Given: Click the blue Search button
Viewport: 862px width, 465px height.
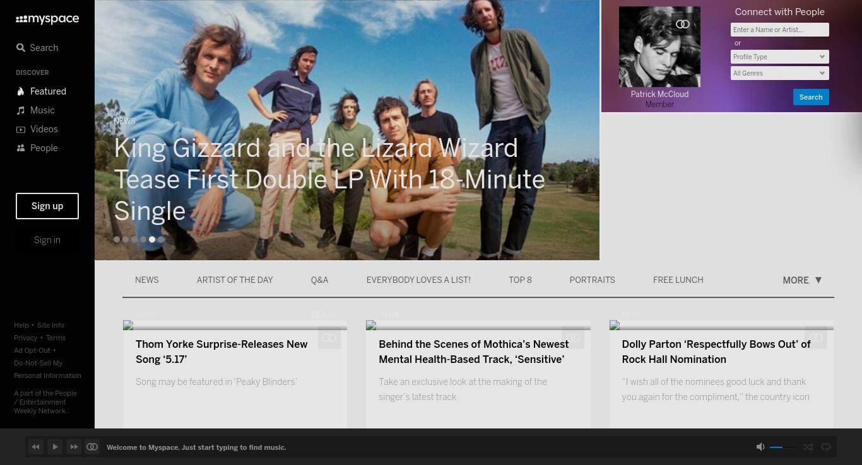Looking at the screenshot, I should pyautogui.click(x=811, y=97).
